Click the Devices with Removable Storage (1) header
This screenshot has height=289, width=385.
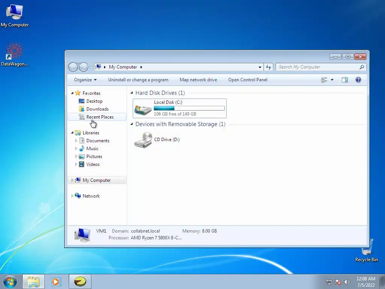click(180, 124)
